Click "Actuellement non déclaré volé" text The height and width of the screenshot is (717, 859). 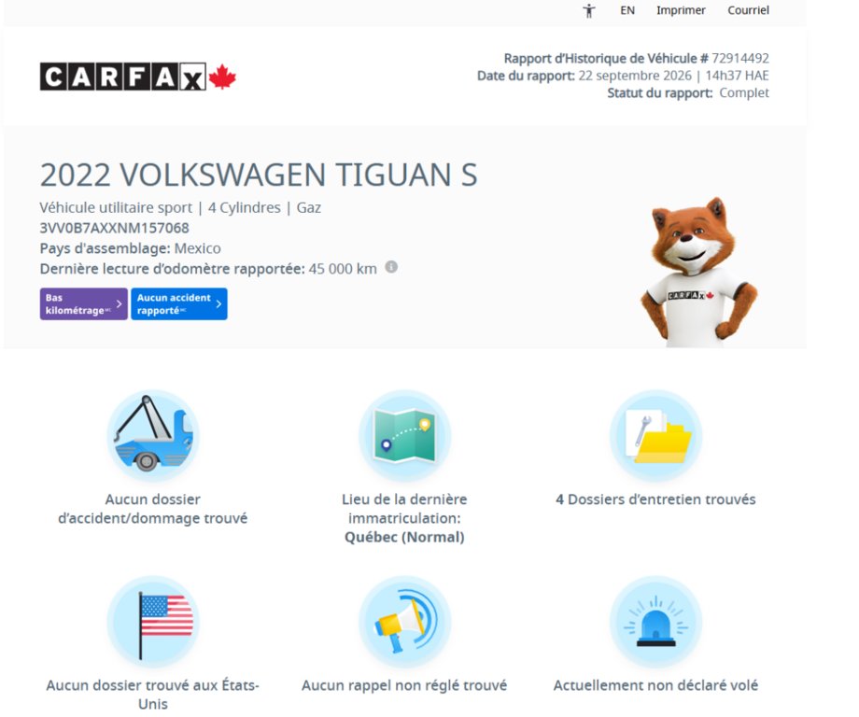(655, 686)
